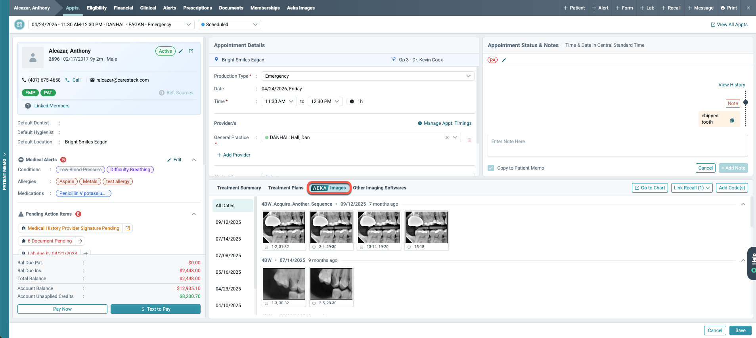Open the Aeka Images top tab
The image size is (756, 338).
(301, 8)
